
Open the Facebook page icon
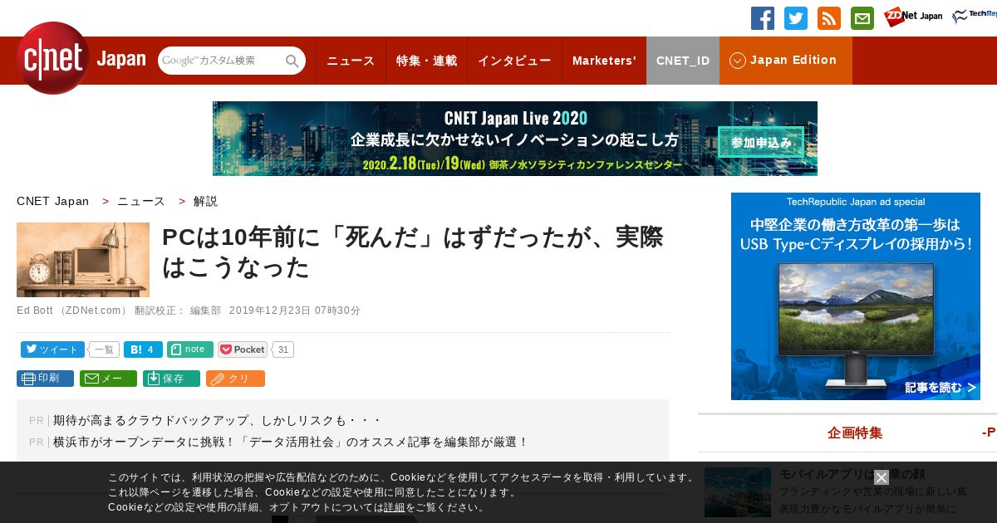pyautogui.click(x=763, y=18)
